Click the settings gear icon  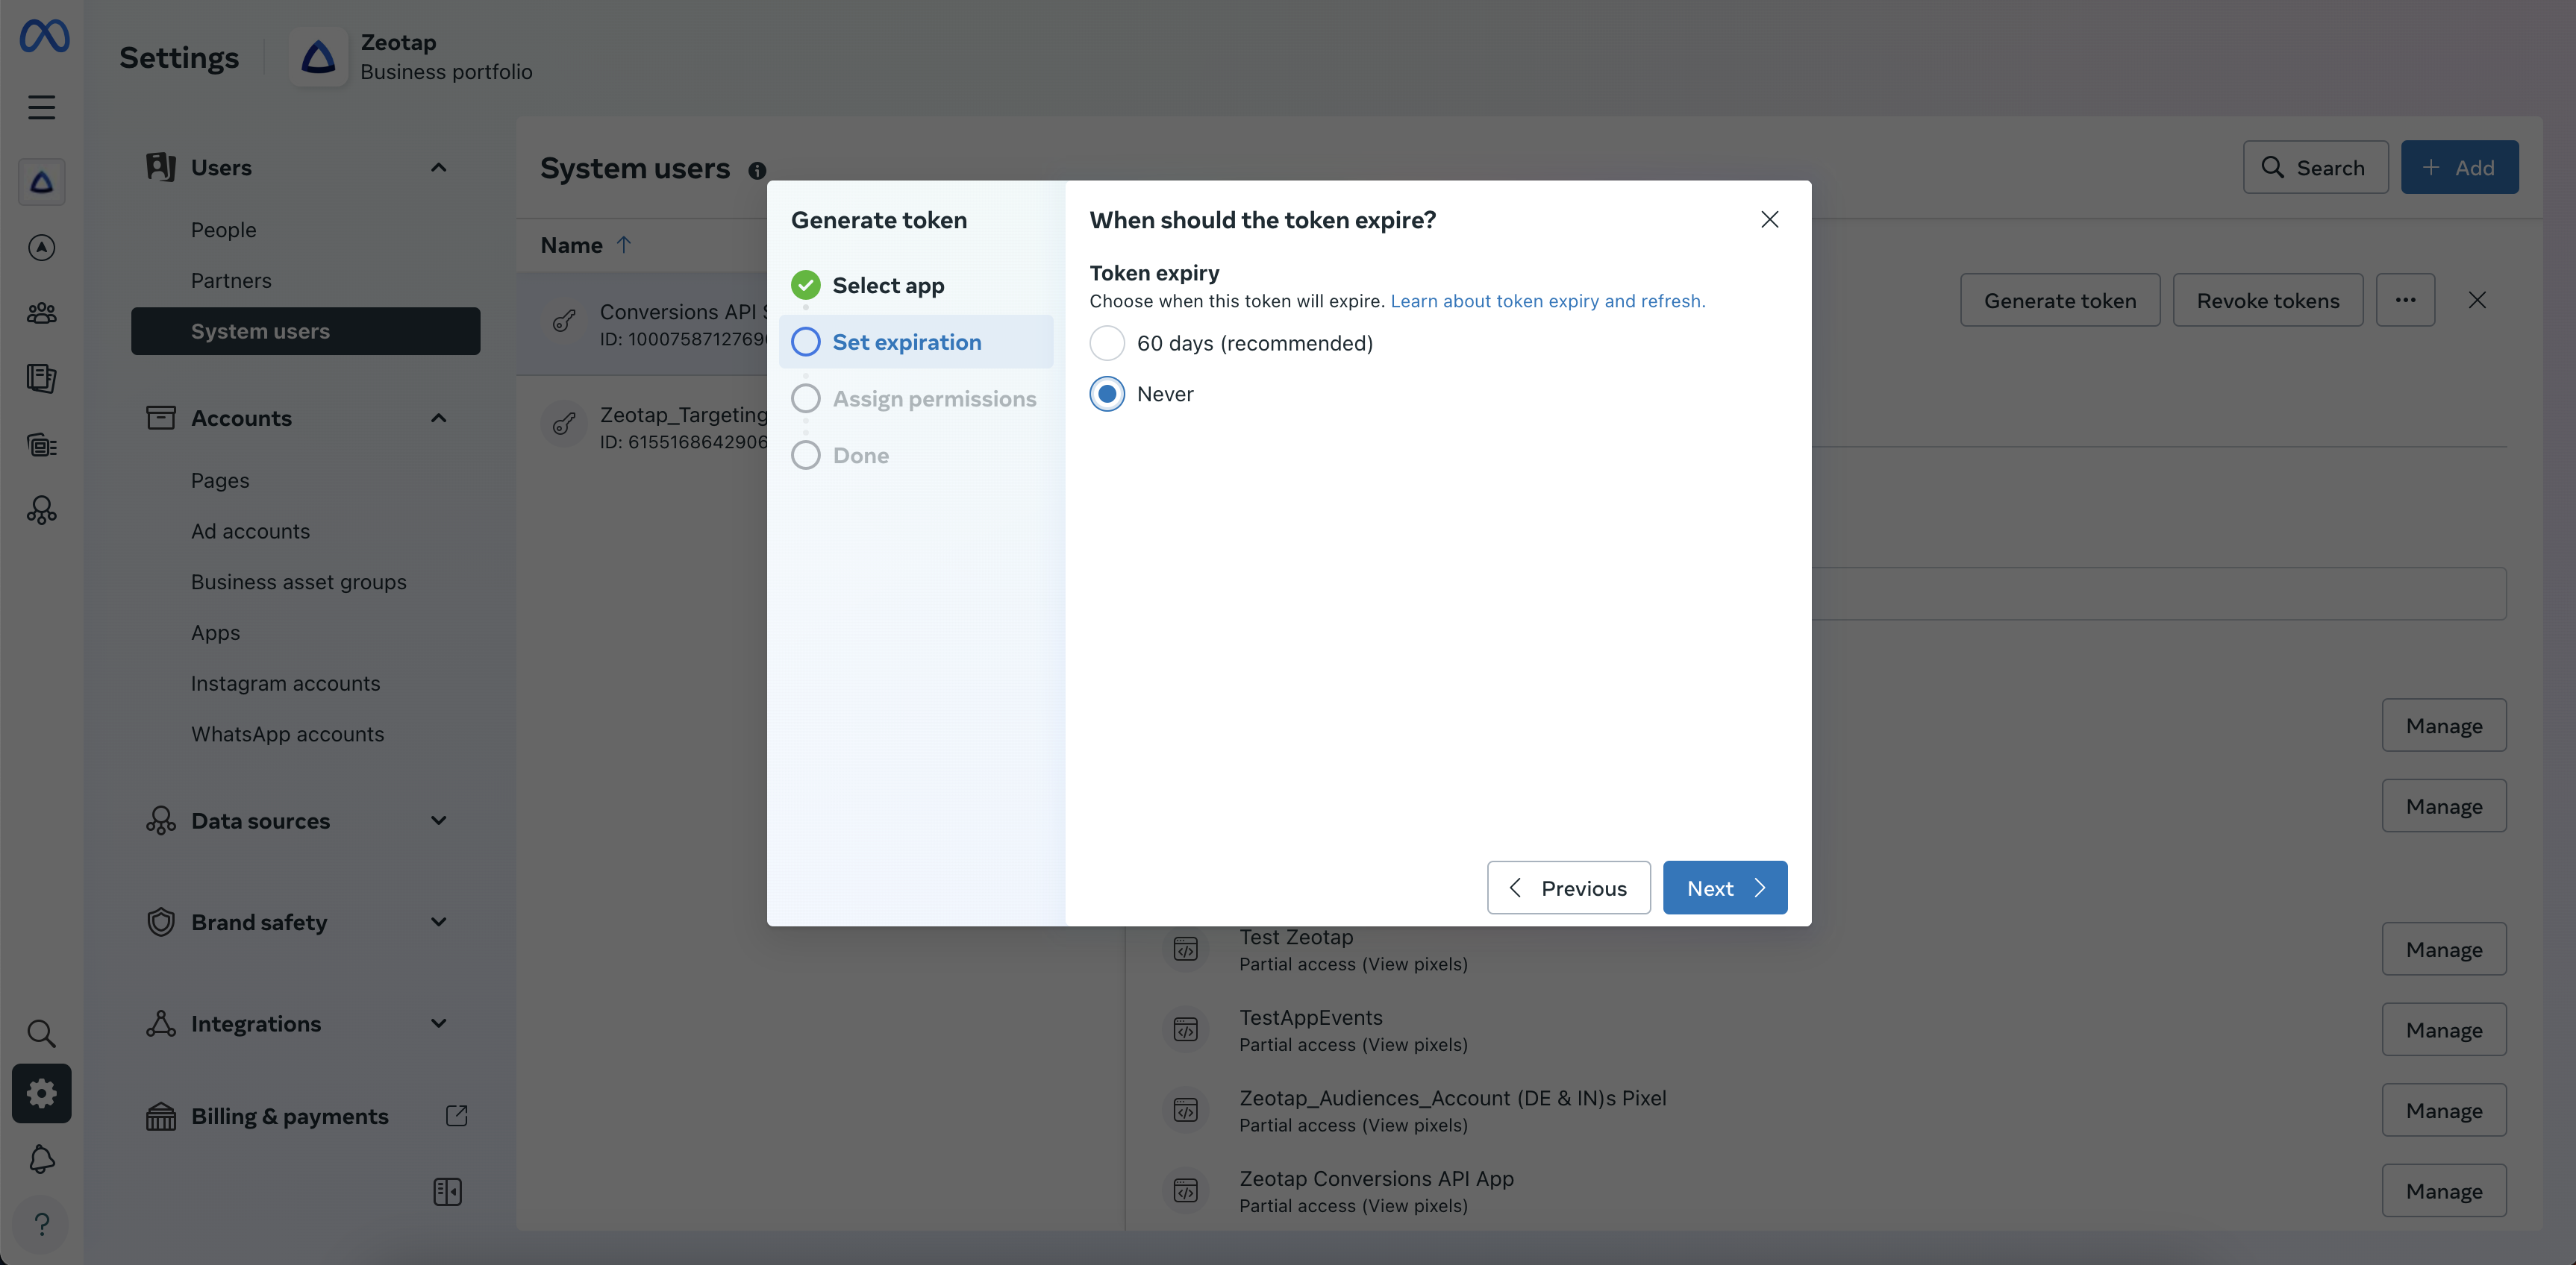41,1093
